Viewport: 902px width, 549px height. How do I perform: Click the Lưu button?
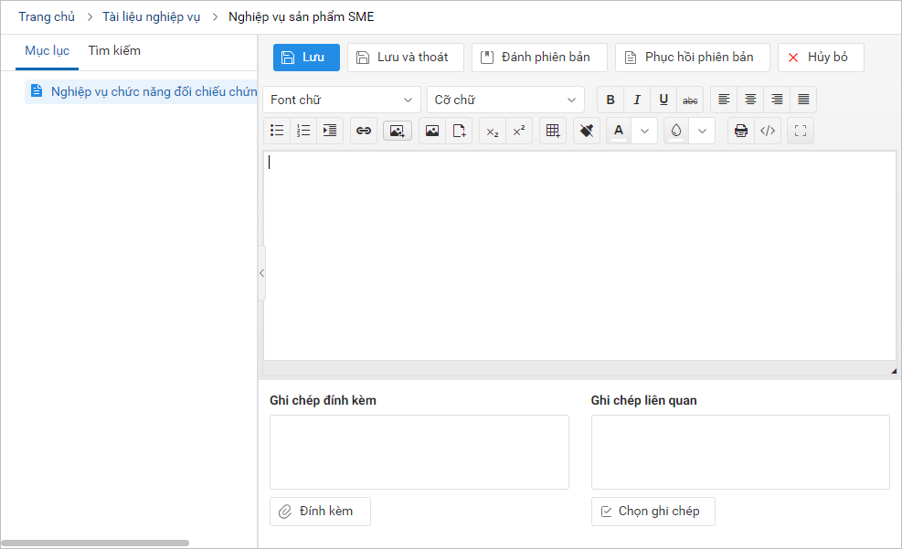(x=307, y=58)
